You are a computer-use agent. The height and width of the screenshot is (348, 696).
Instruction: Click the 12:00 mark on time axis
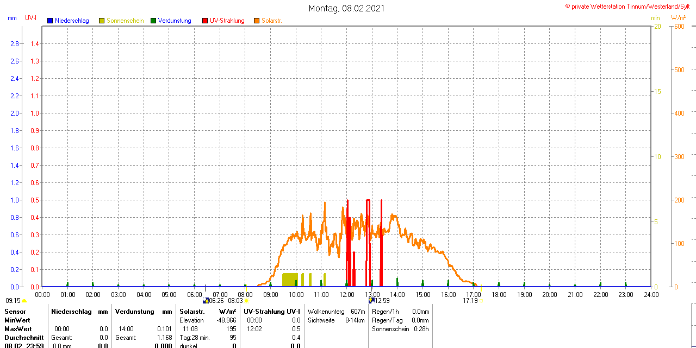point(347,294)
